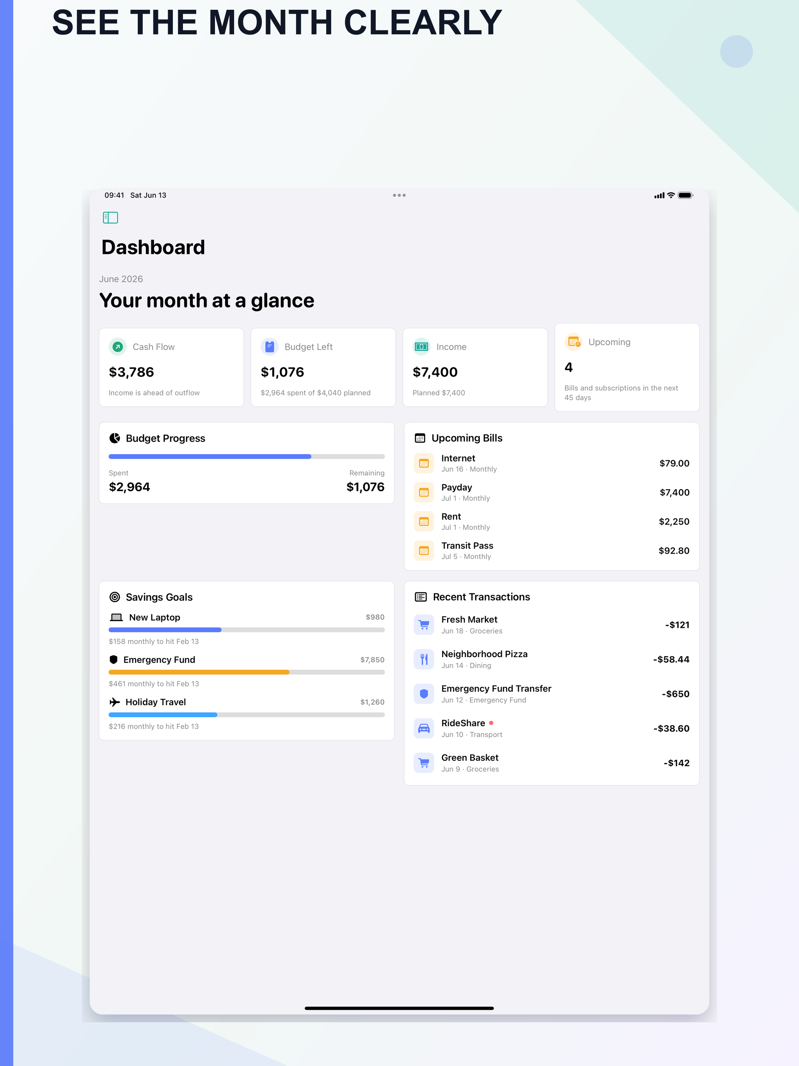
Task: Click the red dot beside RideShare
Action: point(491,723)
